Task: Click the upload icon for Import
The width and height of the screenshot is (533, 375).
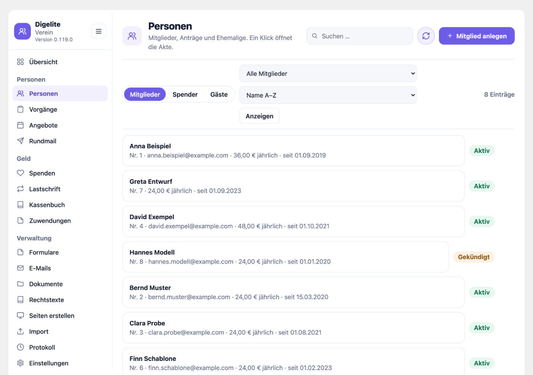Action: tap(21, 332)
